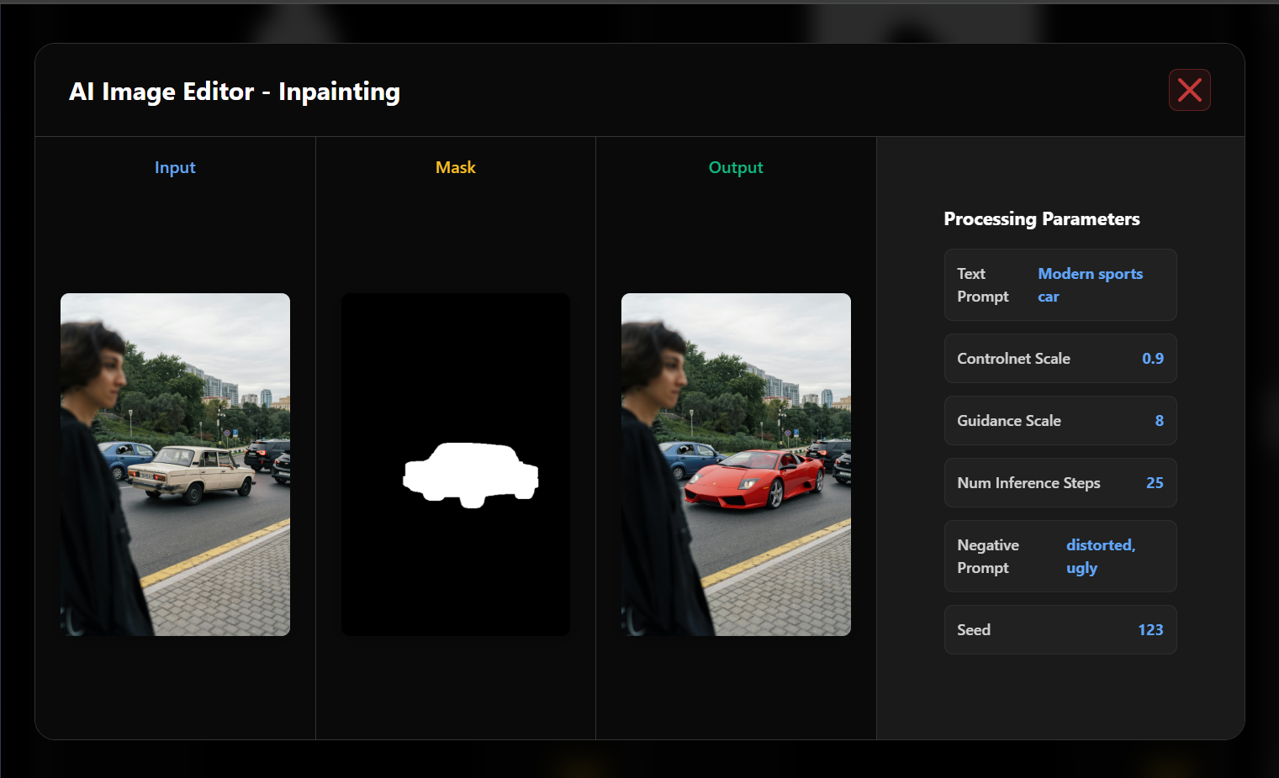Click the 'AI Image Editor - Inpainting' title

tap(235, 92)
